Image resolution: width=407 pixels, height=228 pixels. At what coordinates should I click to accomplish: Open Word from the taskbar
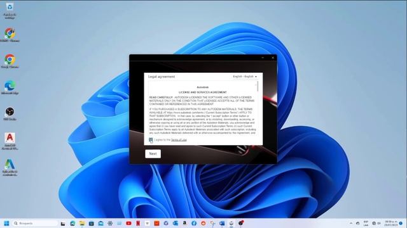coord(222,223)
